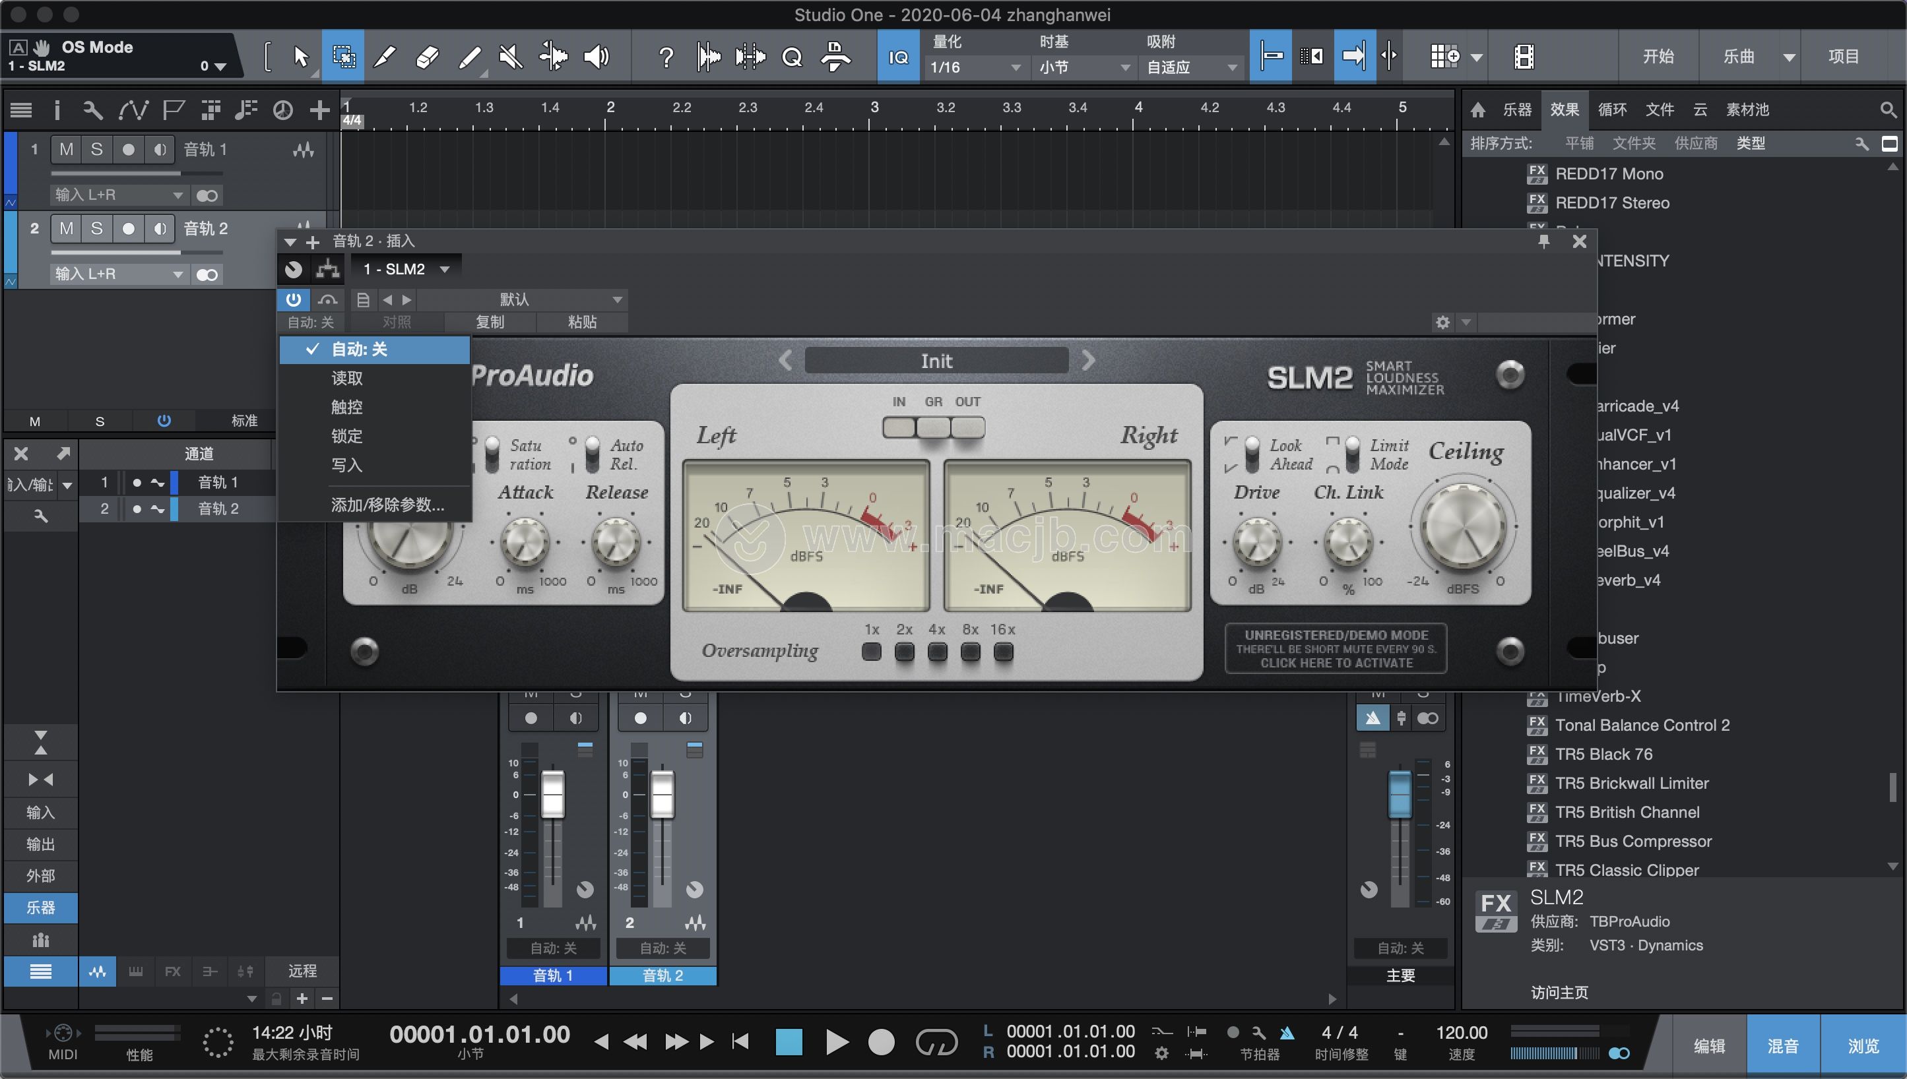Open the 吸附 自适应 snap dropdown
The height and width of the screenshot is (1079, 1907).
[1192, 67]
